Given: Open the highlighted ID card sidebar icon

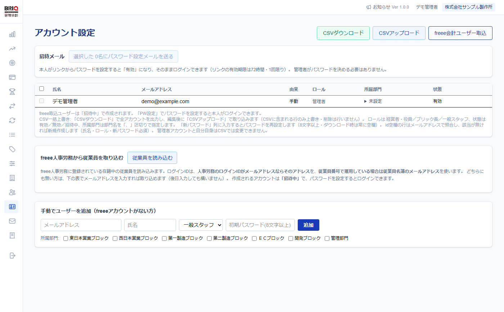Looking at the screenshot, I should click(x=12, y=207).
